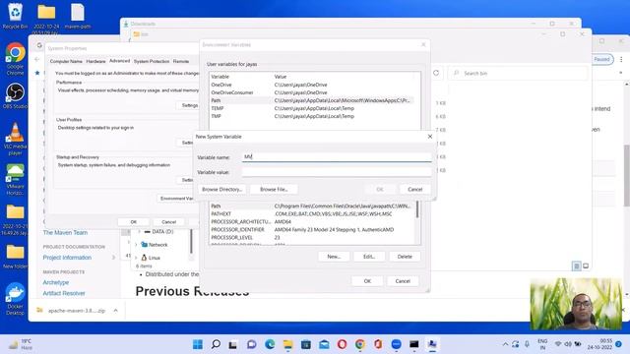Click Browse Directory in the New System Variable dialog
Screen dimensions: 630x354
tap(221, 189)
